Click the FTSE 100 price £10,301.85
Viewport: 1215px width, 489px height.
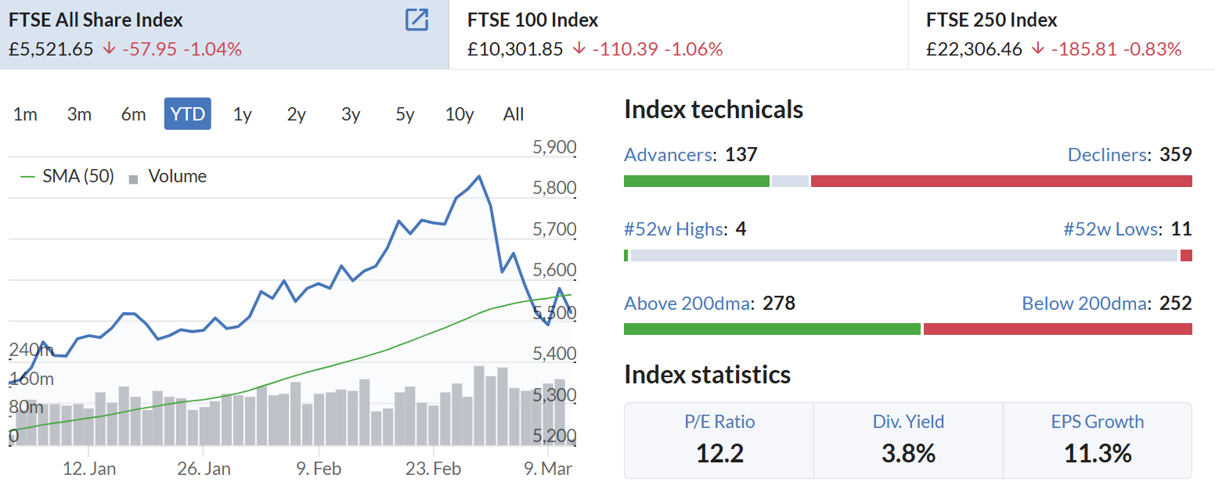click(x=515, y=49)
